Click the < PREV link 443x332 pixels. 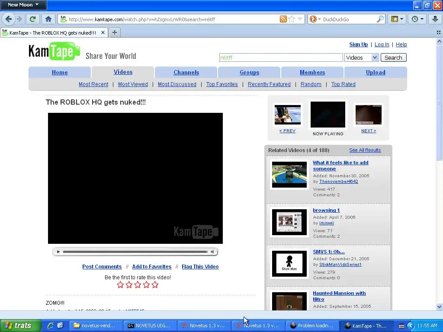coord(287,131)
